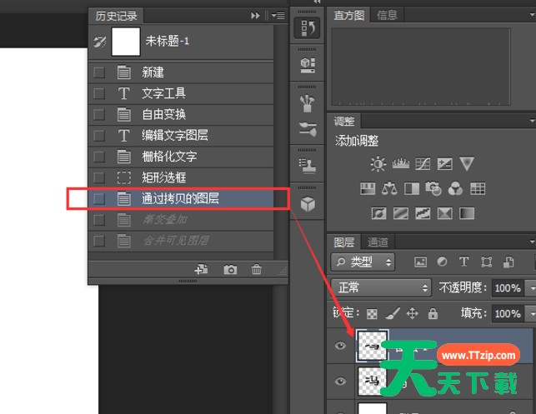Add a Color Lookup adjustment

(x=478, y=188)
